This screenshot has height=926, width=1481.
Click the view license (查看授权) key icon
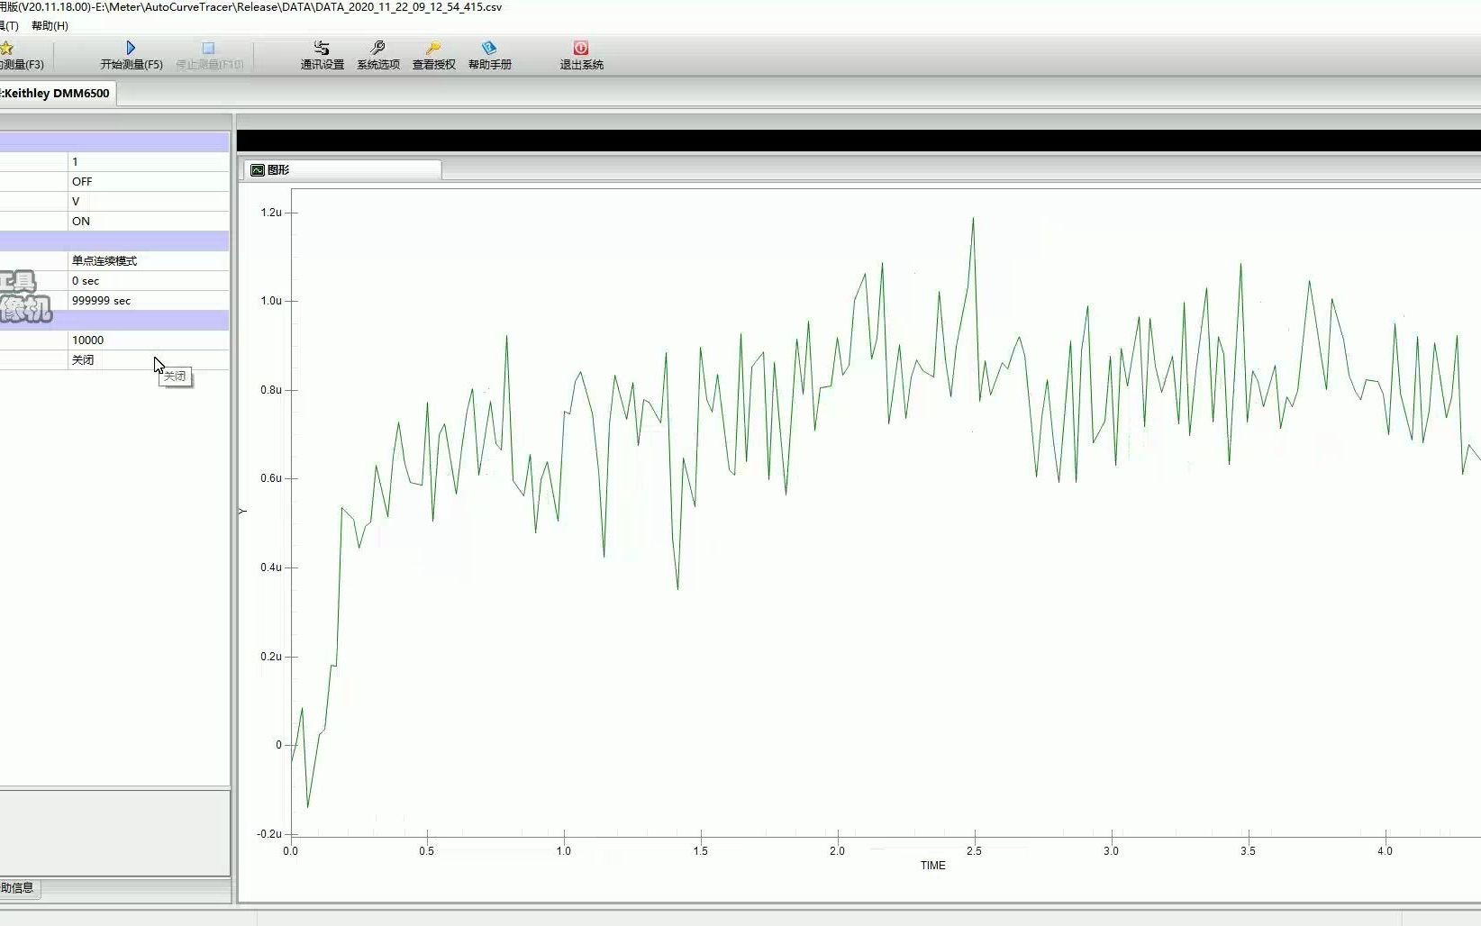coord(433,48)
